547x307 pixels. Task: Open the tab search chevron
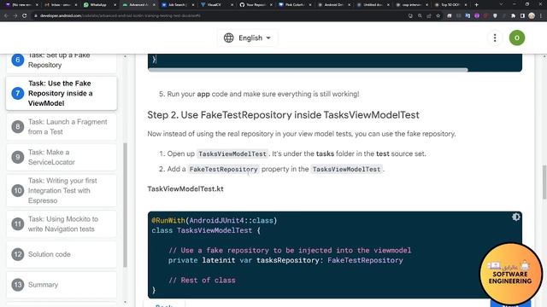coord(502,4)
